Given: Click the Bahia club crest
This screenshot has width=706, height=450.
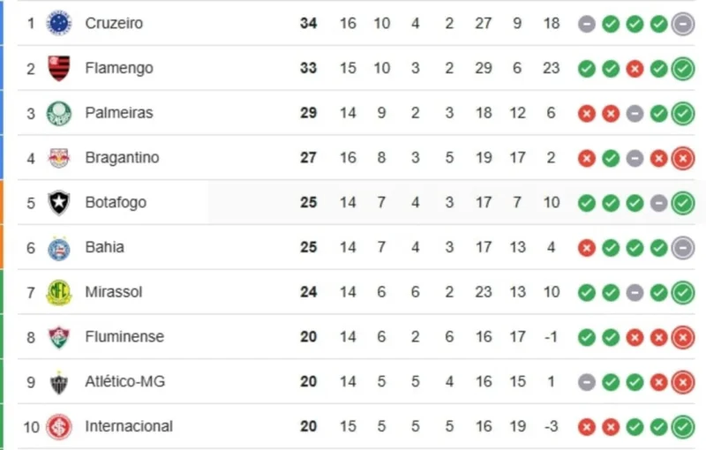Looking at the screenshot, I should tap(59, 248).
